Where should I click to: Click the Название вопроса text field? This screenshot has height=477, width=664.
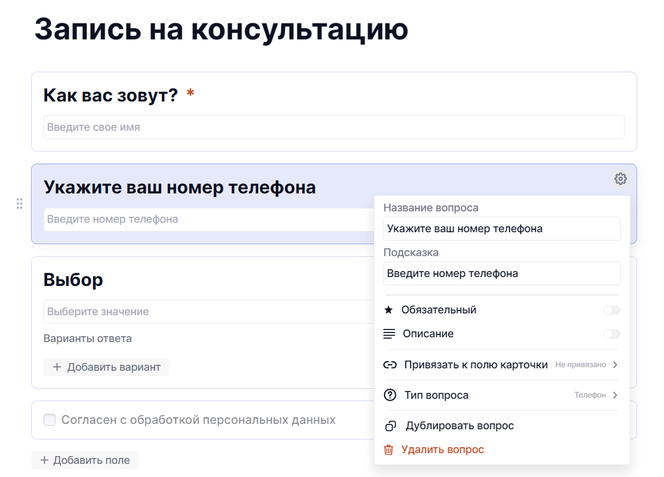(x=502, y=229)
